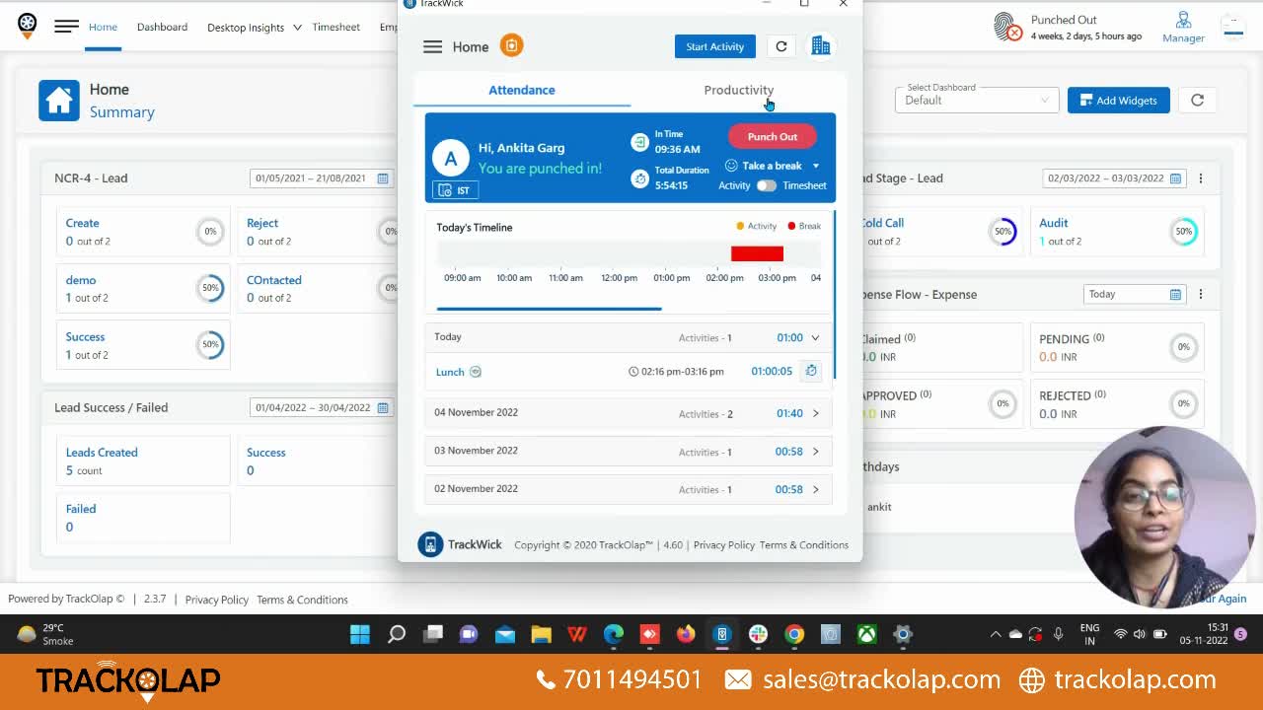Collapse the Today activities row
The height and width of the screenshot is (710, 1263).
pyautogui.click(x=815, y=337)
